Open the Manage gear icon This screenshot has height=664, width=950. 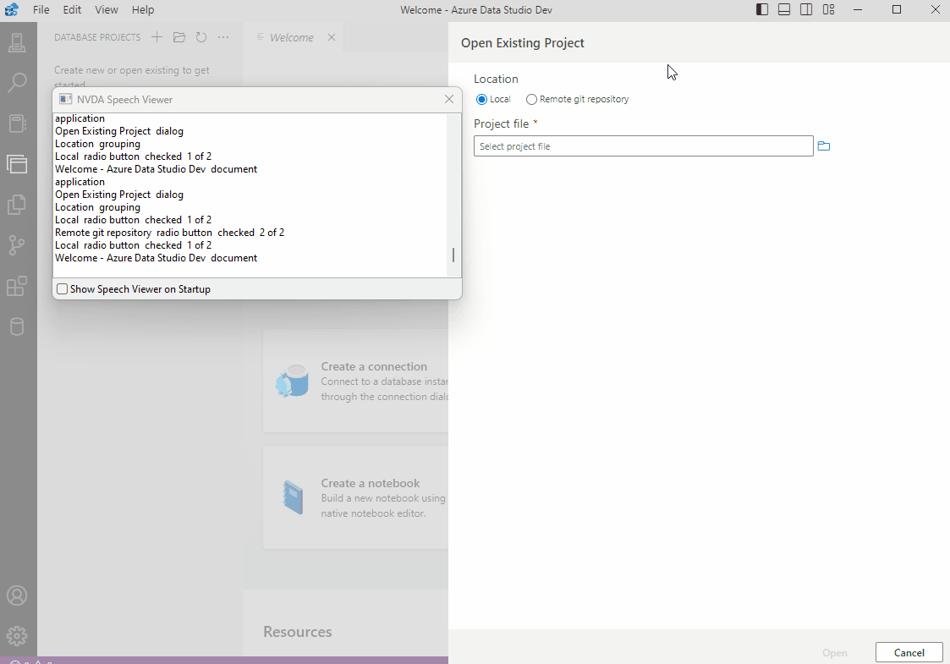[x=17, y=636]
